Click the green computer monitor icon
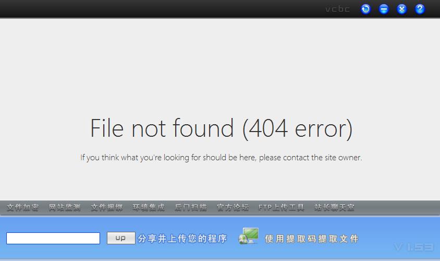The height and width of the screenshot is (261, 440). [248, 236]
